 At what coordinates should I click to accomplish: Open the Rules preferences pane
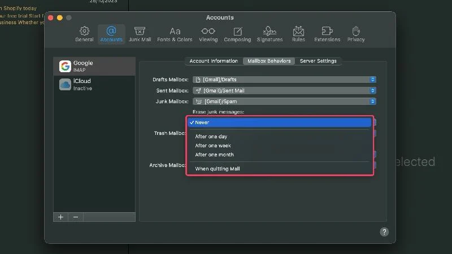click(298, 34)
